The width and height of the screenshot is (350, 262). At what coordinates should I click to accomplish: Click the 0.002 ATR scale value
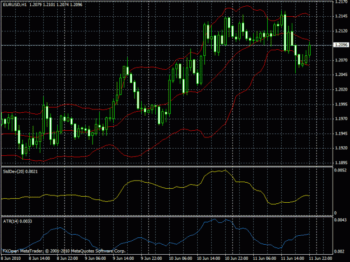[x=339, y=251]
